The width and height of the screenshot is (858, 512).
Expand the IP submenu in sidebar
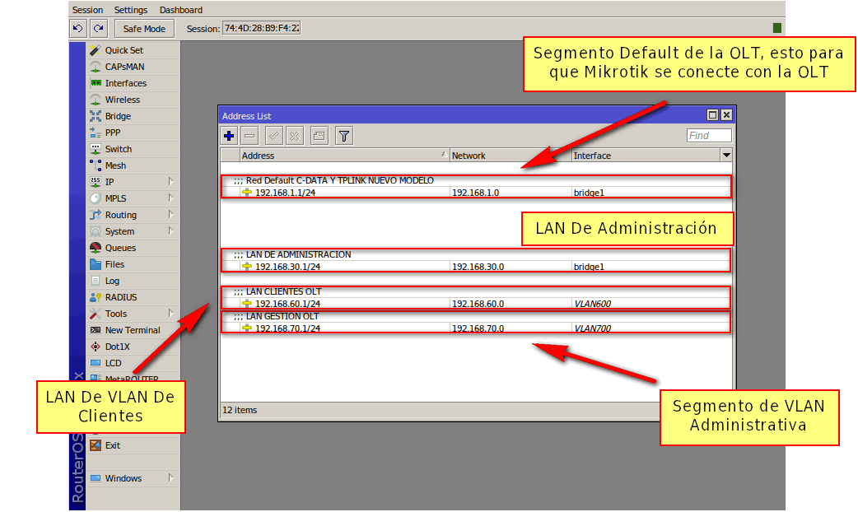[110, 182]
